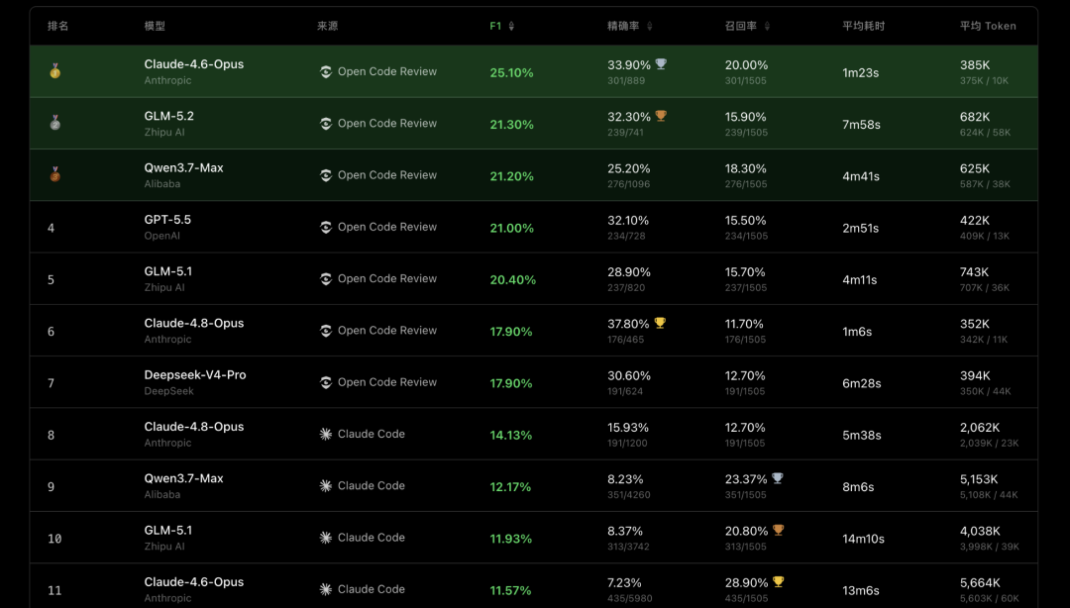This screenshot has height=608, width=1070.
Task: Click the 平均 Token column header
Action: click(988, 26)
